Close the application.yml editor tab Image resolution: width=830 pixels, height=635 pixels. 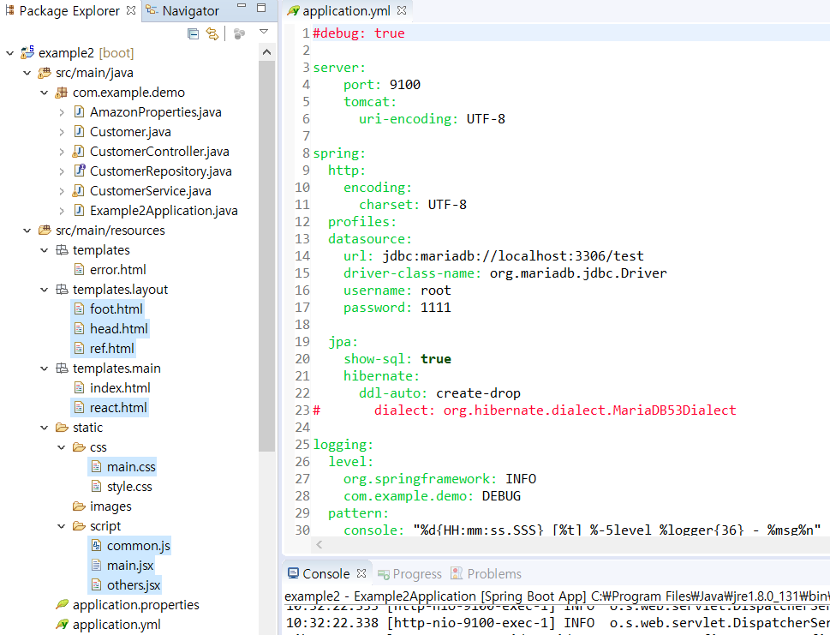[x=402, y=10]
